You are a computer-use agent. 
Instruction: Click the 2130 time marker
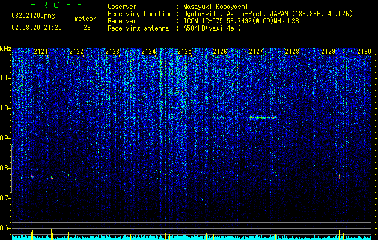pos(364,52)
